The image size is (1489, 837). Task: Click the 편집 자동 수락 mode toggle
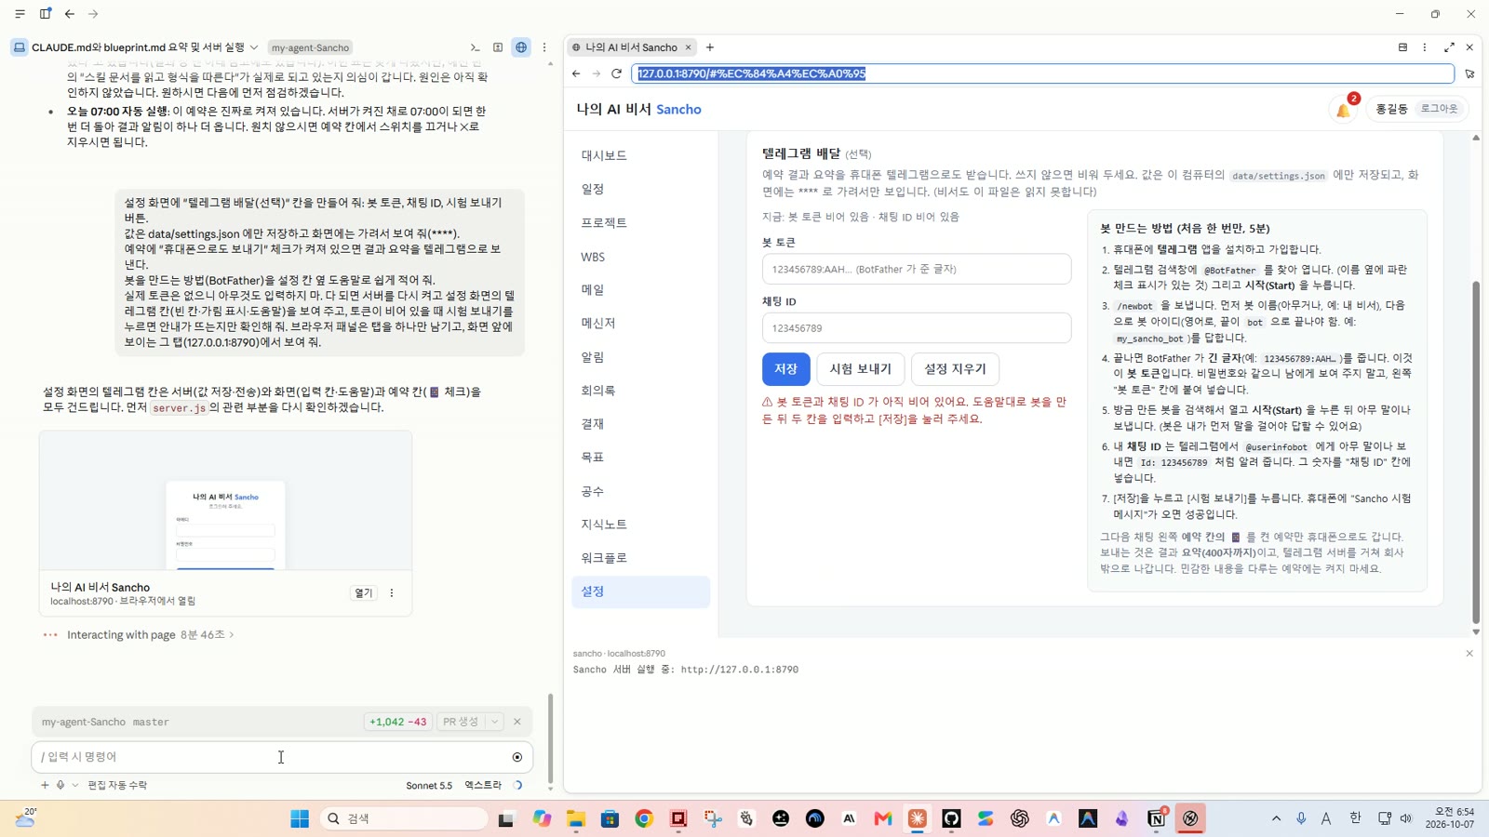point(117,785)
